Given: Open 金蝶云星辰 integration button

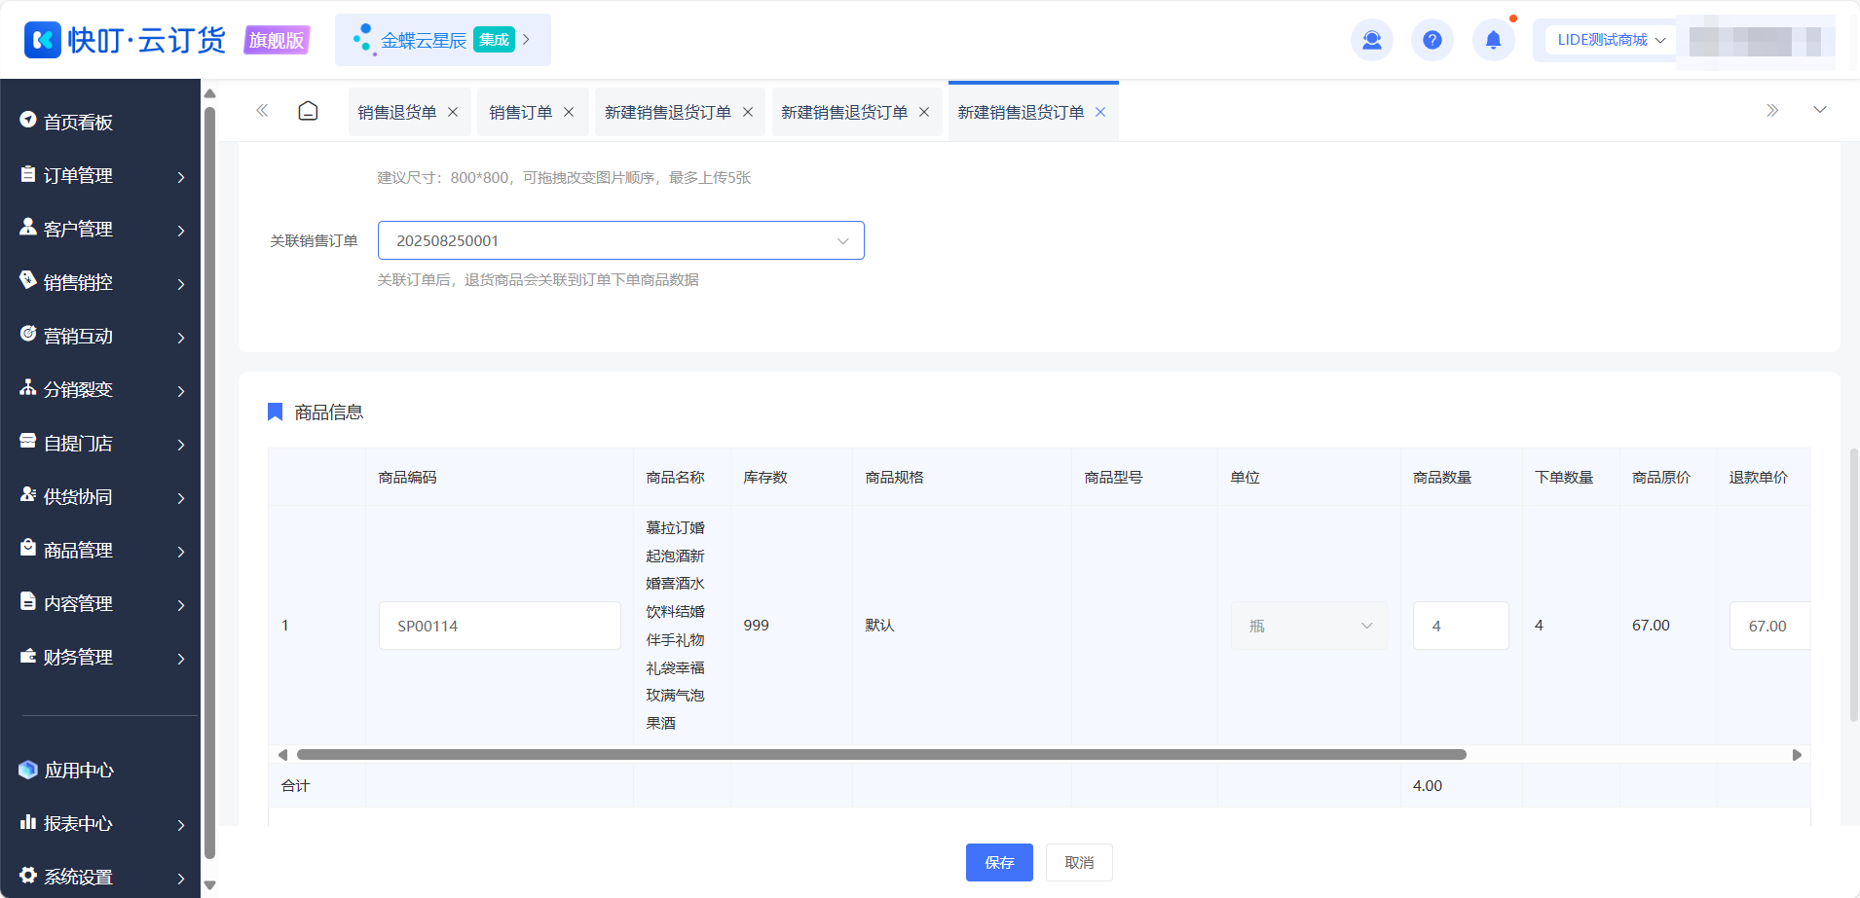Looking at the screenshot, I should pos(443,40).
